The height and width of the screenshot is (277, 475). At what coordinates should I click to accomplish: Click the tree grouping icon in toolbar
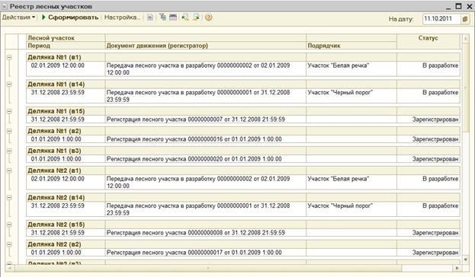click(163, 18)
